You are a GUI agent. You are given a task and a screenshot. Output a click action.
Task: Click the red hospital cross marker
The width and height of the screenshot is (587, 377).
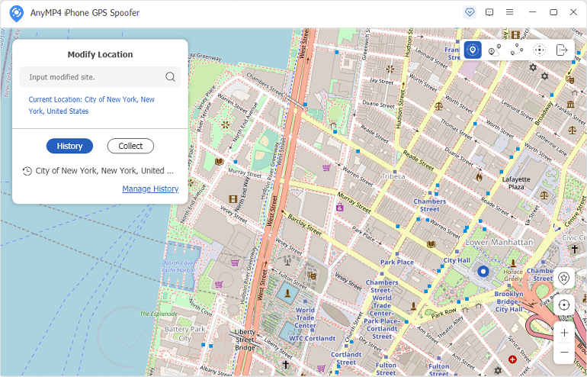click(512, 359)
